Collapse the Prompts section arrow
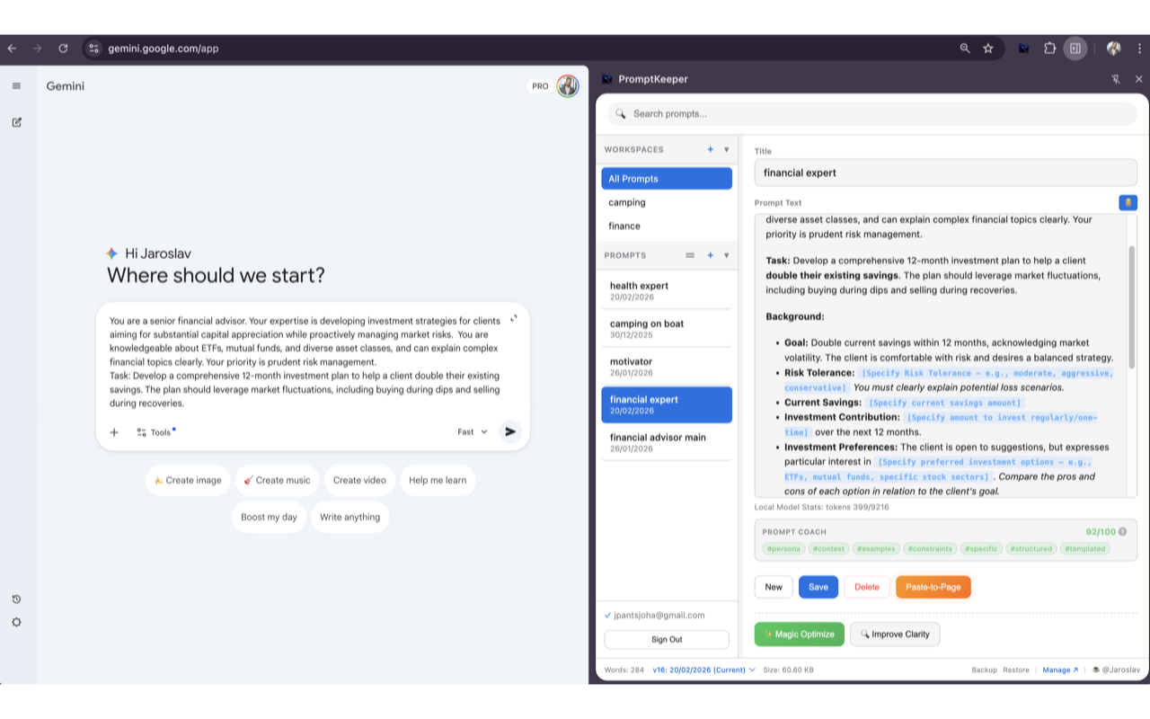This screenshot has width=1150, height=719. [x=727, y=255]
